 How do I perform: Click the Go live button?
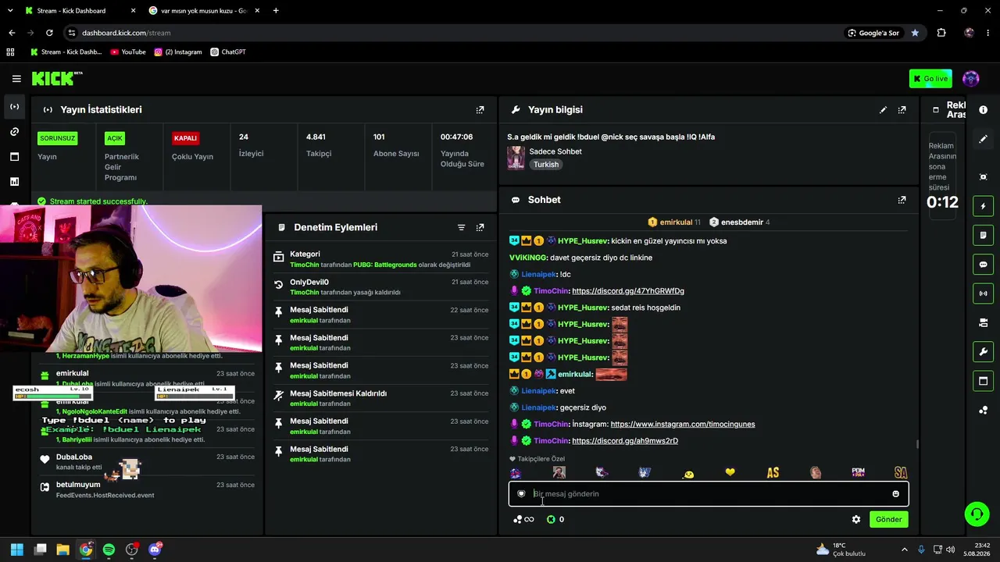coord(930,79)
